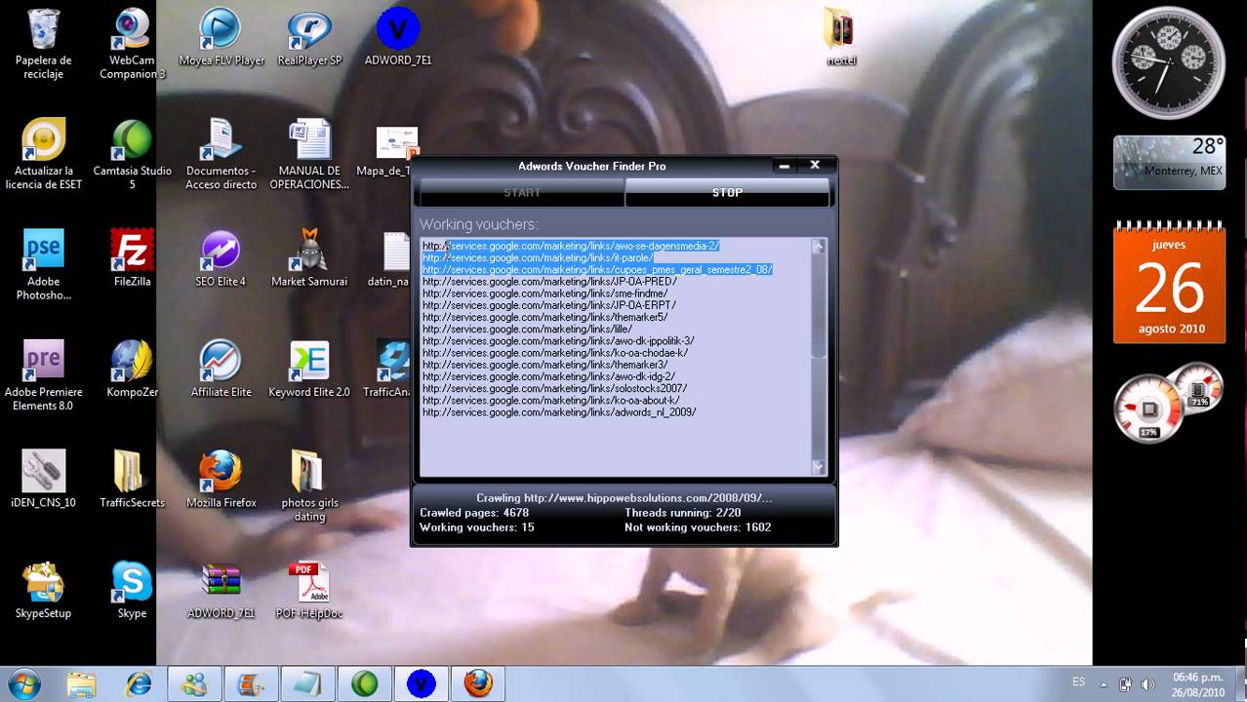Click the Not working vouchers: 1602 status
Image resolution: width=1247 pixels, height=702 pixels.
point(698,527)
